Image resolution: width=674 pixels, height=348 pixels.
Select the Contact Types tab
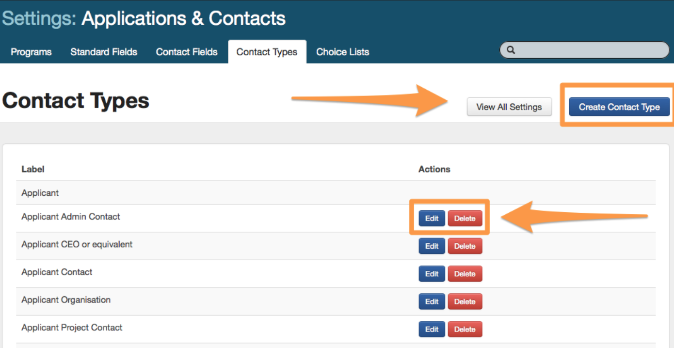coord(267,52)
